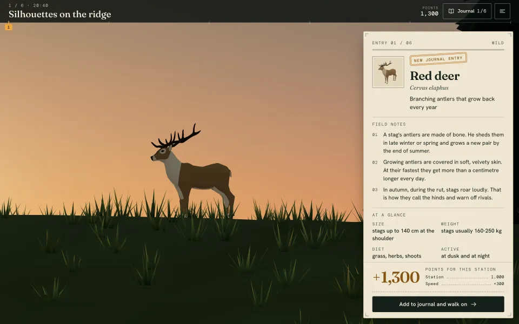The height and width of the screenshot is (324, 519).
Task: Click the "Station 1,000" points row
Action: pyautogui.click(x=465, y=277)
